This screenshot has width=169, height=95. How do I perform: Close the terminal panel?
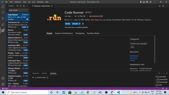pyautogui.click(x=167, y=73)
